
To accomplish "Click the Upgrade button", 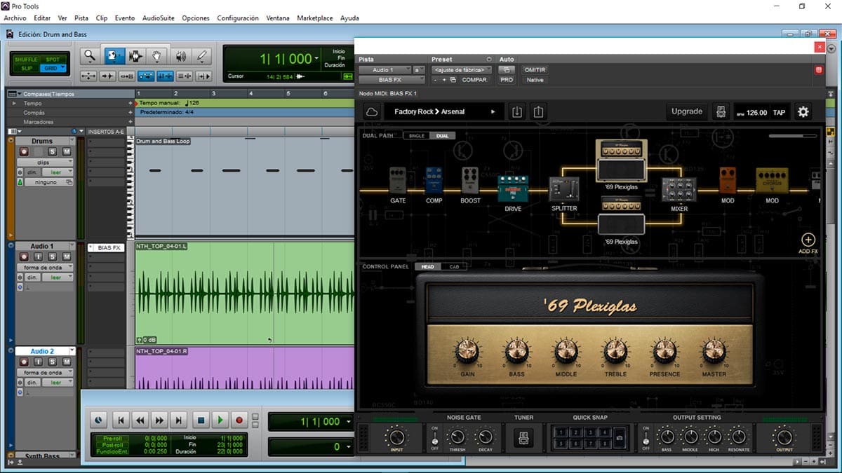I will point(687,111).
